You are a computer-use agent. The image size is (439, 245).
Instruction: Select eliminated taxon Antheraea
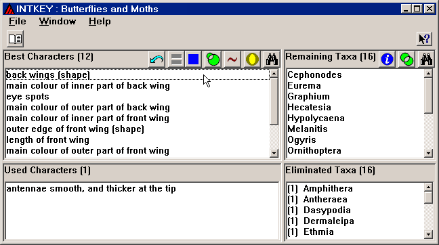point(355,200)
